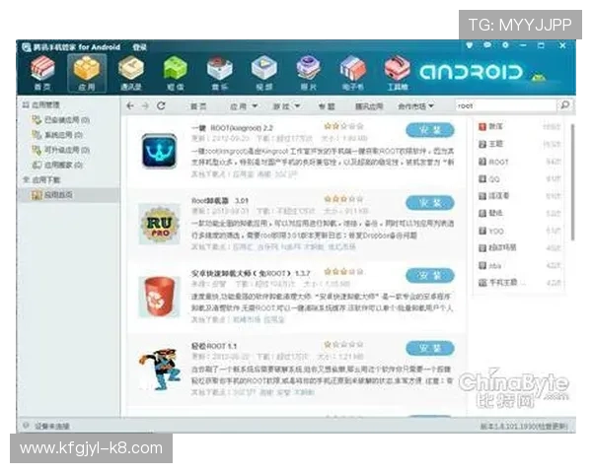Expand the 游戏 dropdown in navigation bar
Image resolution: width=592 pixels, height=473 pixels.
pos(286,106)
